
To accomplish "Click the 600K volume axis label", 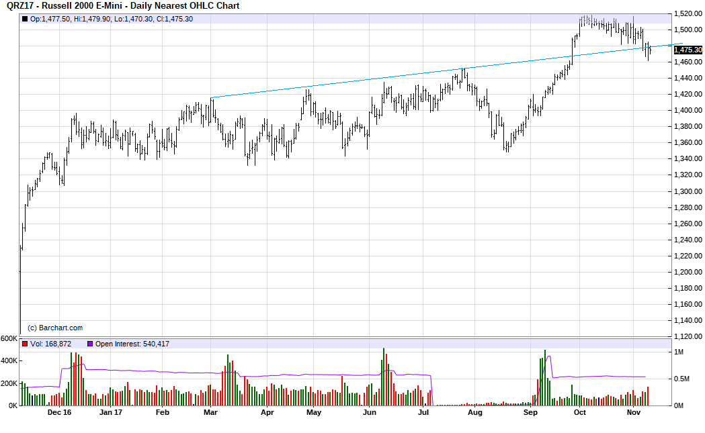I will (x=9, y=338).
